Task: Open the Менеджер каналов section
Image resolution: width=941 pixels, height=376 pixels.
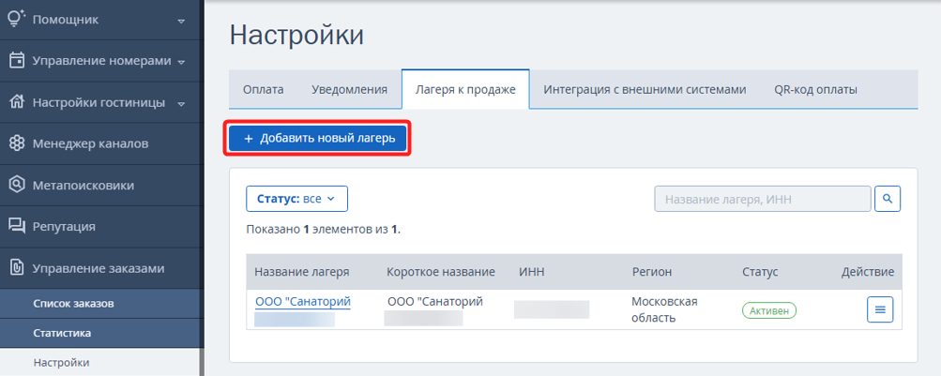Action: (x=100, y=143)
